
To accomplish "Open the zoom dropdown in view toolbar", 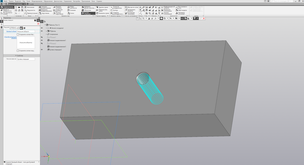I will 146,19.
